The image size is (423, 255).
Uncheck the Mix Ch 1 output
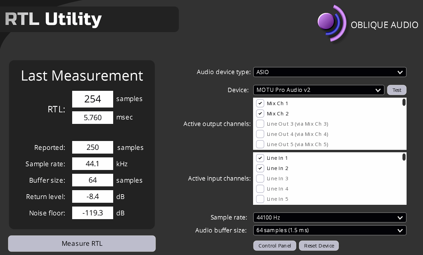pyautogui.click(x=260, y=103)
